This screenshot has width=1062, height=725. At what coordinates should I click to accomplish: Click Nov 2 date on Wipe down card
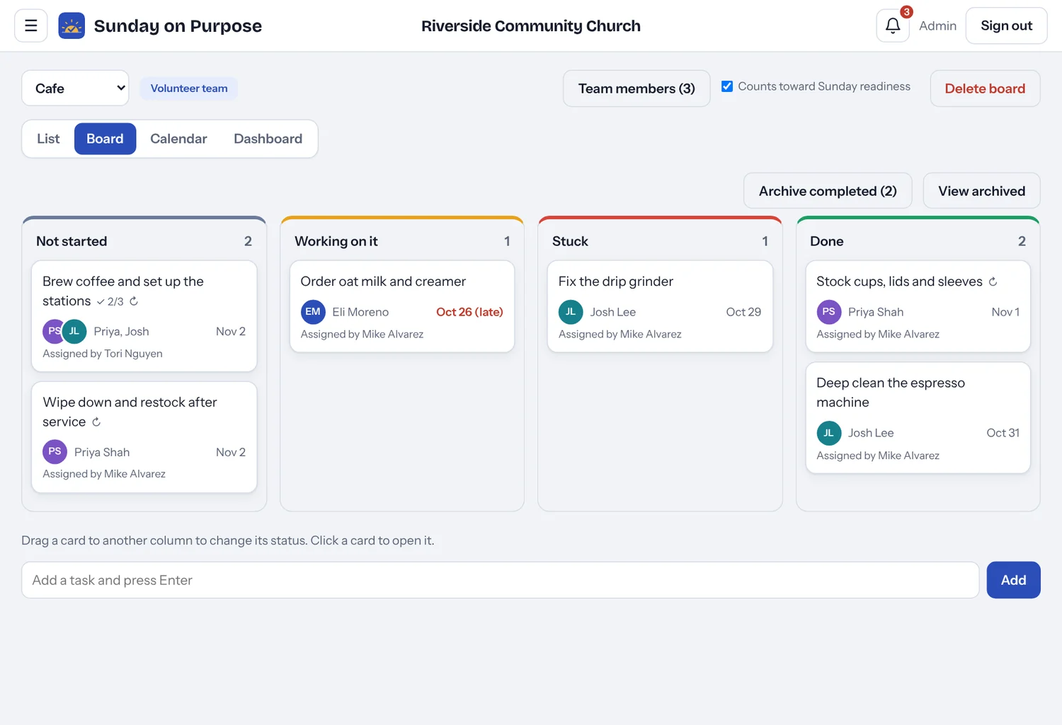point(231,452)
